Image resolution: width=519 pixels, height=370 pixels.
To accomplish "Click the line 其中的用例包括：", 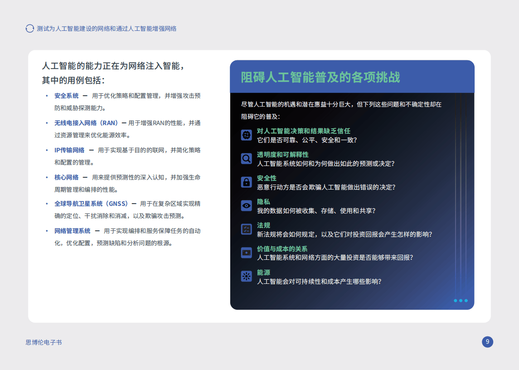I will point(73,80).
